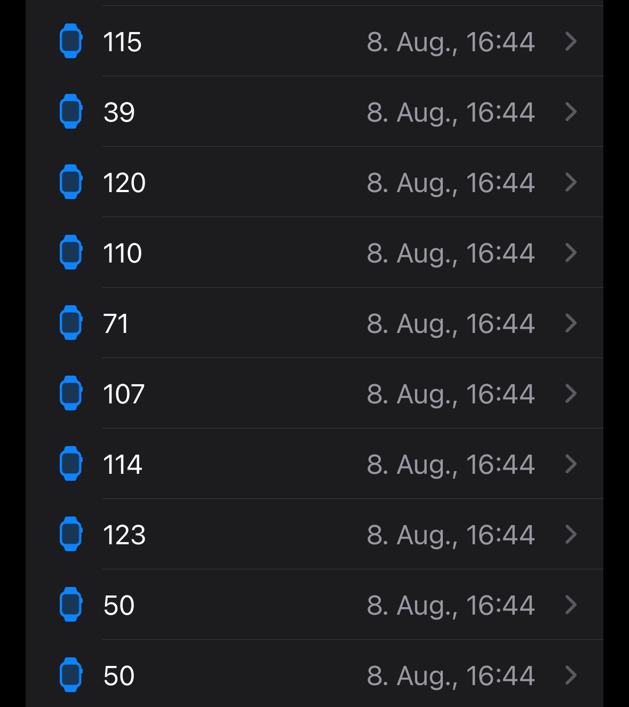
Task: Tap the 39 reading value
Action: [x=119, y=112]
